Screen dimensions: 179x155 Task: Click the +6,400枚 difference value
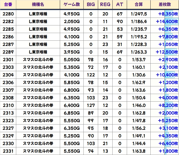pos(168,144)
